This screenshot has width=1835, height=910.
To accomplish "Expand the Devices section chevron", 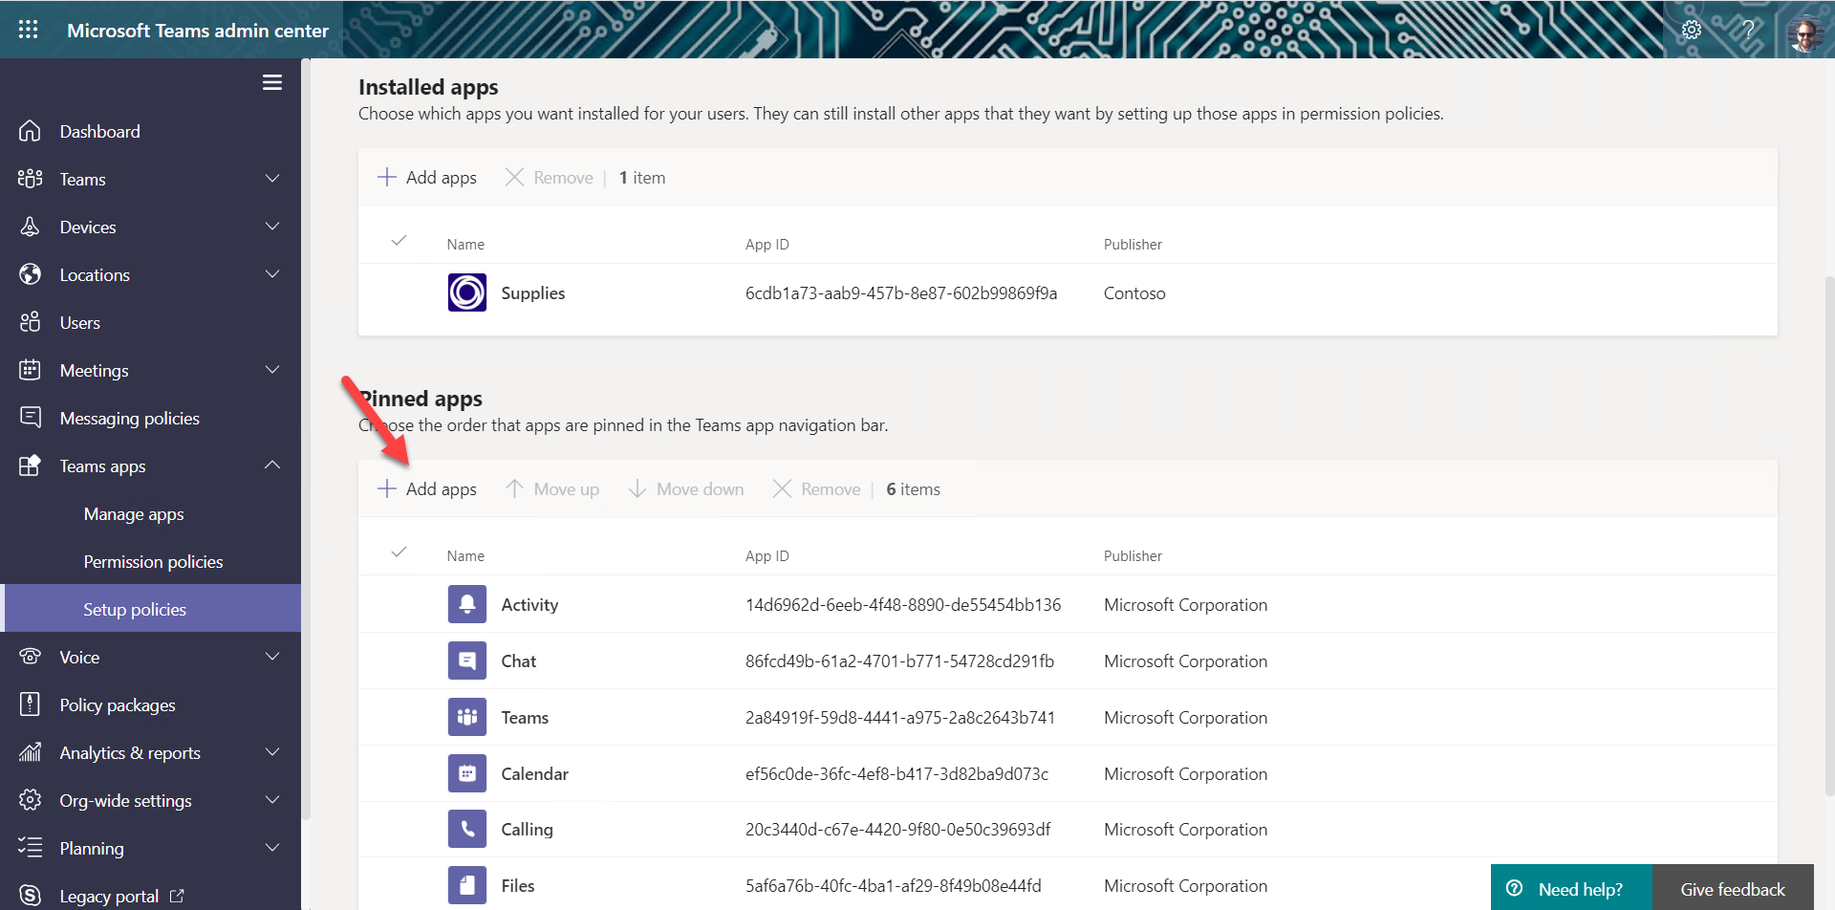I will click(x=272, y=227).
